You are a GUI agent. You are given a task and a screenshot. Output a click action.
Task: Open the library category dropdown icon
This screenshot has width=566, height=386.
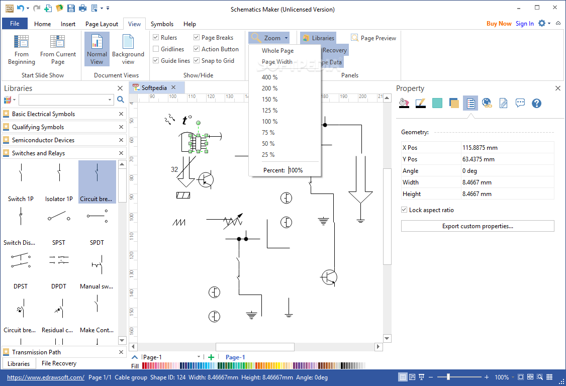(x=10, y=100)
